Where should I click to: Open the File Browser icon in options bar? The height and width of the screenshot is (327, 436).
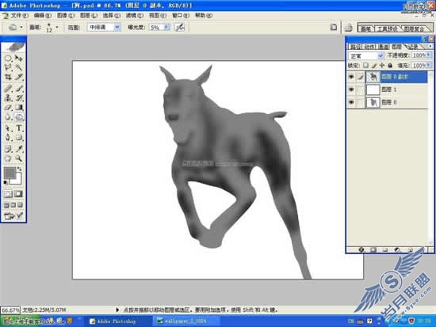coord(349,28)
